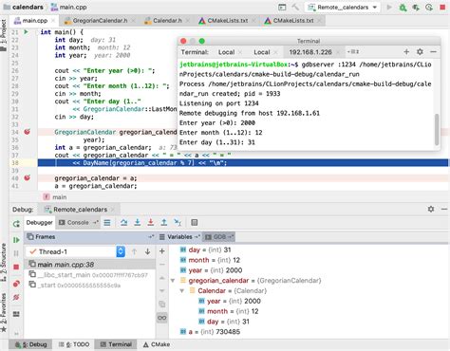This screenshot has width=450, height=351.
Task: Open second CMakeLists.txt tab
Action: [293, 21]
